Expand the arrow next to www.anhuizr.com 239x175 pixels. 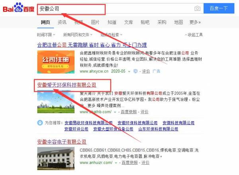pyautogui.click(x=116, y=163)
